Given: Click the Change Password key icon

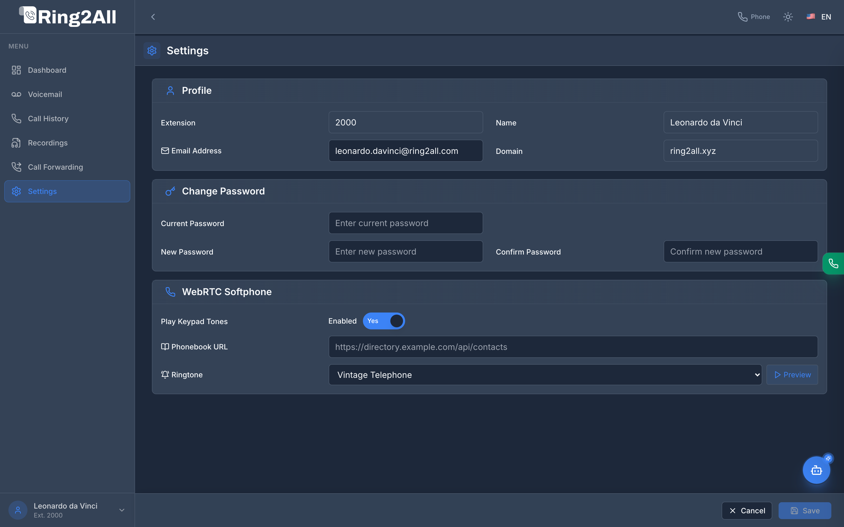Looking at the screenshot, I should pos(170,191).
